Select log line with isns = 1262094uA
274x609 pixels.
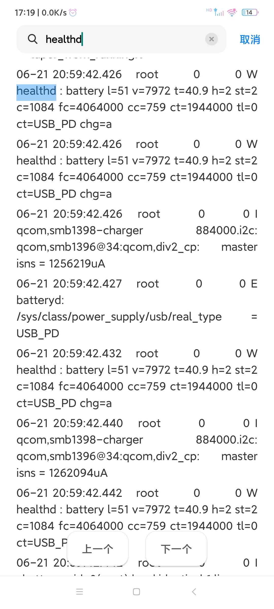coord(137,448)
